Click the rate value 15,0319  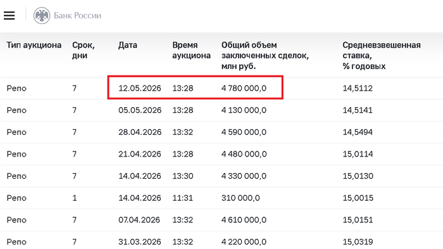tap(358, 241)
